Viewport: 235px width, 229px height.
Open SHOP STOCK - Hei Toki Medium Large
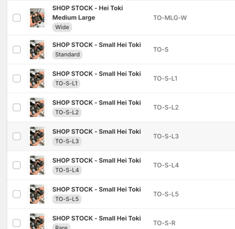click(88, 13)
